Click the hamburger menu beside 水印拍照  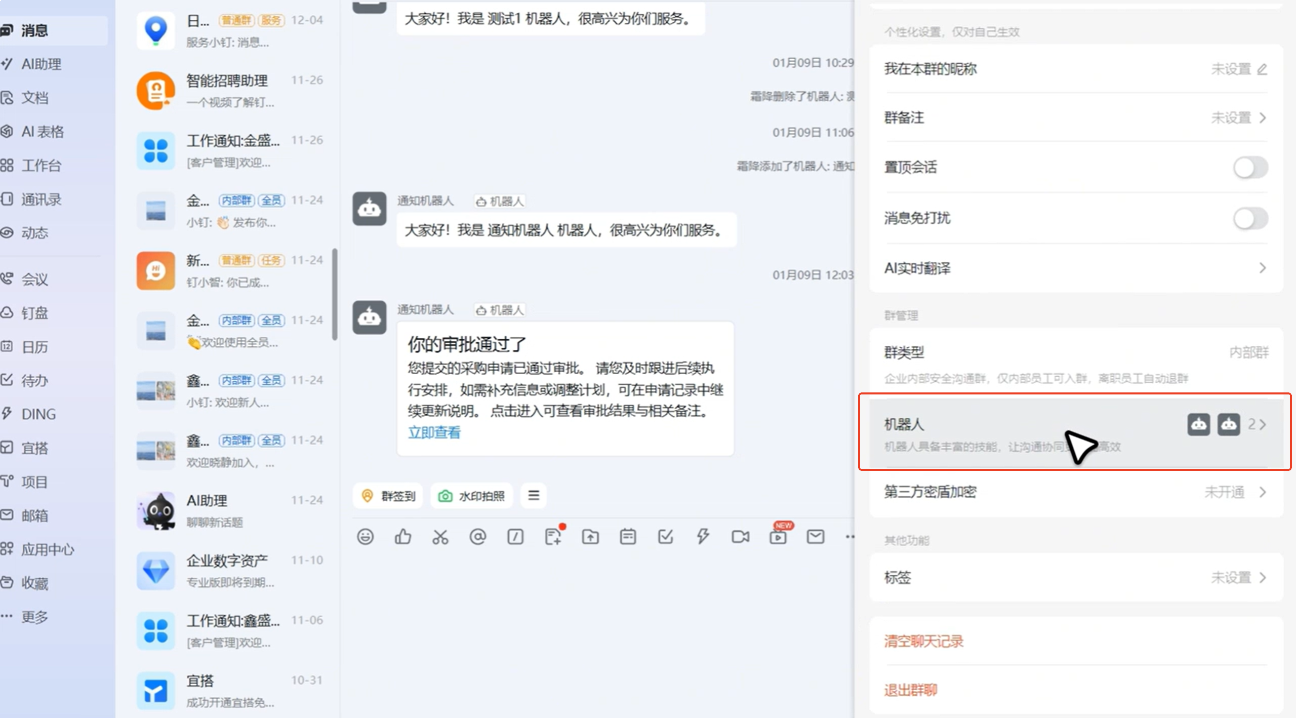(x=534, y=495)
